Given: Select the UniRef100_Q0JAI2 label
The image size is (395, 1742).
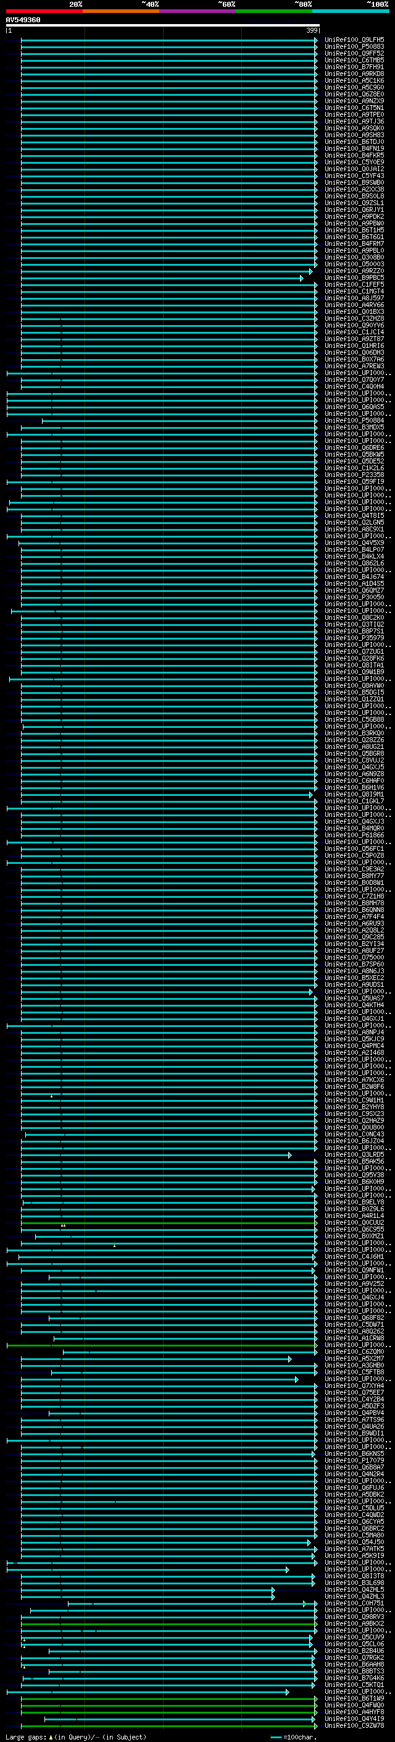Looking at the screenshot, I should pos(354,169).
